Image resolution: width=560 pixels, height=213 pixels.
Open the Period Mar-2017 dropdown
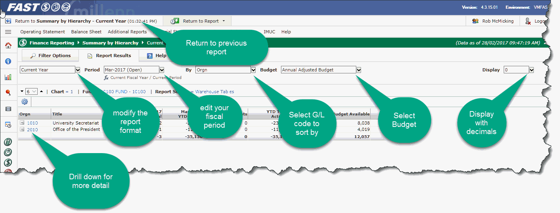point(162,70)
